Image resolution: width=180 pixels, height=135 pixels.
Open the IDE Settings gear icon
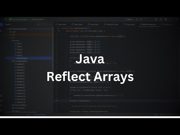(x=166, y=19)
